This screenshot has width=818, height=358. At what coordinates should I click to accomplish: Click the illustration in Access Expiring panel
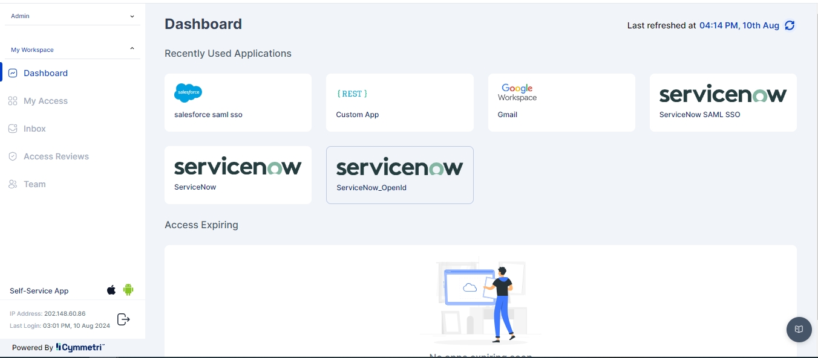[480, 299]
